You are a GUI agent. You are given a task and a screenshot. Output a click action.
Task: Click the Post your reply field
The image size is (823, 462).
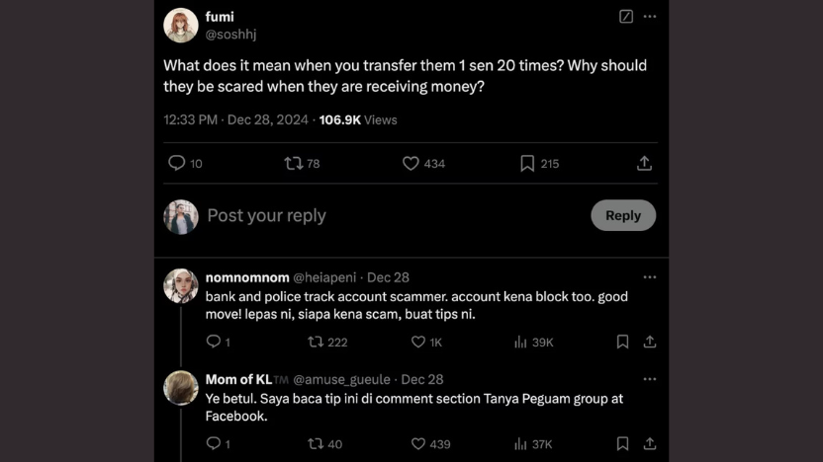(x=386, y=215)
